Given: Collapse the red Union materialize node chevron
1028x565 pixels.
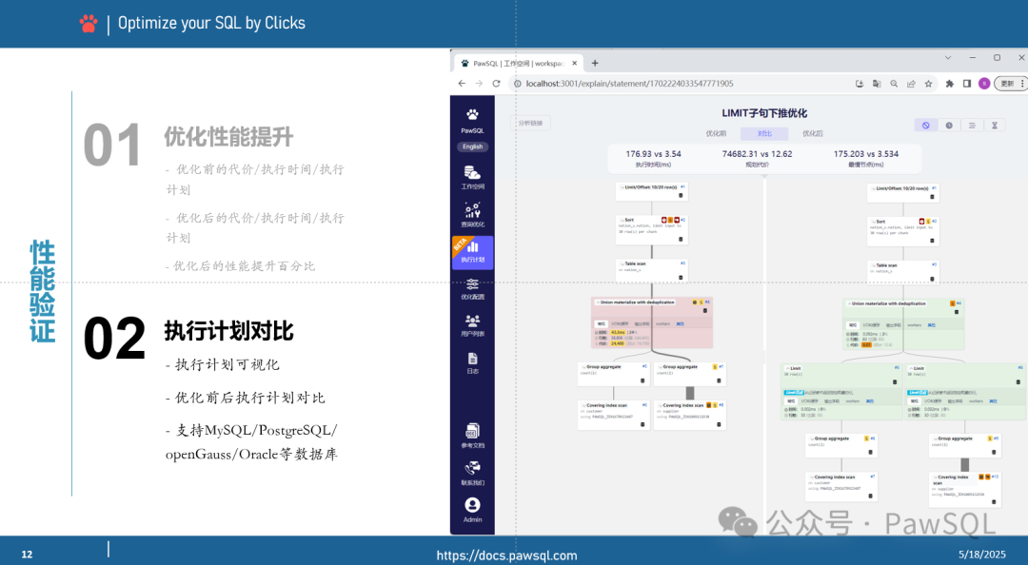Looking at the screenshot, I should point(597,302).
